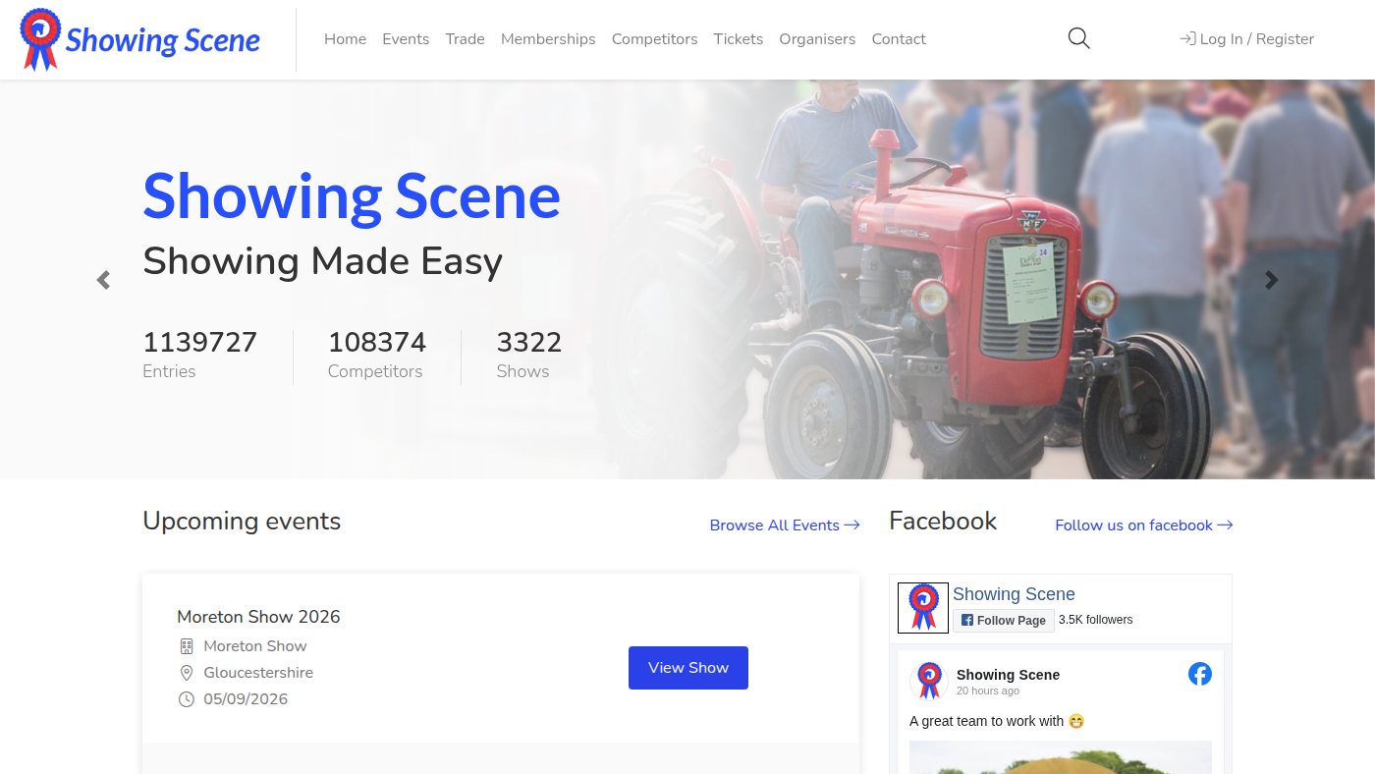Viewport: 1375px width, 774px height.
Task: Click the 20 hours ago timestamp
Action: 988,691
